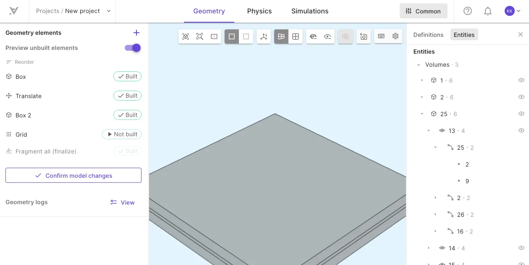This screenshot has width=529, height=265.
Task: Take a viewport screenshot with camera icon
Action: pos(364,36)
